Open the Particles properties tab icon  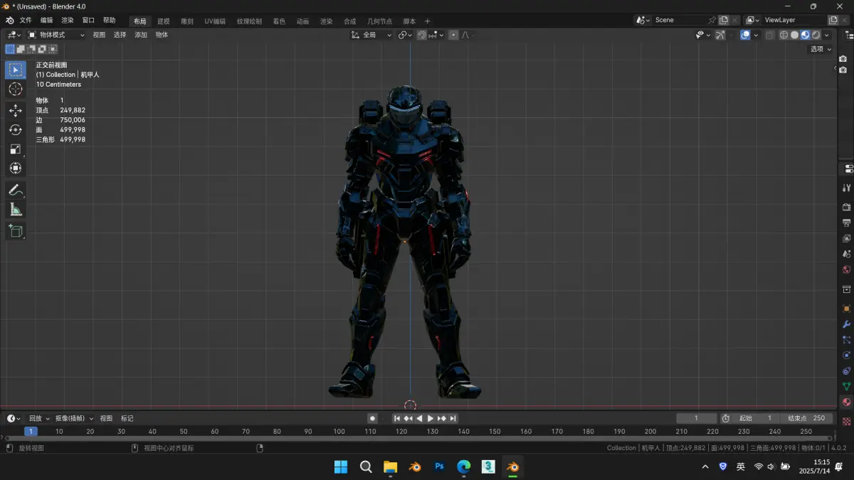[847, 340]
